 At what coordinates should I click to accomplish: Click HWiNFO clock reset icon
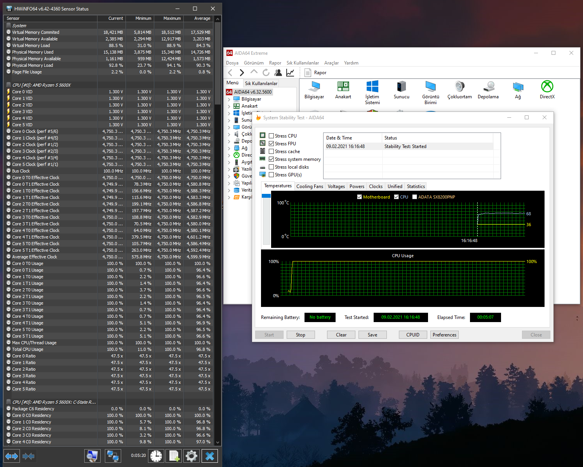[x=156, y=456]
